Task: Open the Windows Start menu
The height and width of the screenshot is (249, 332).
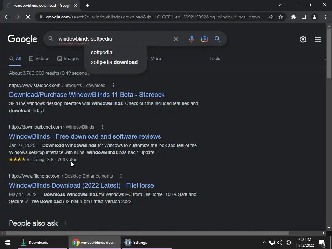Action: coord(8,243)
